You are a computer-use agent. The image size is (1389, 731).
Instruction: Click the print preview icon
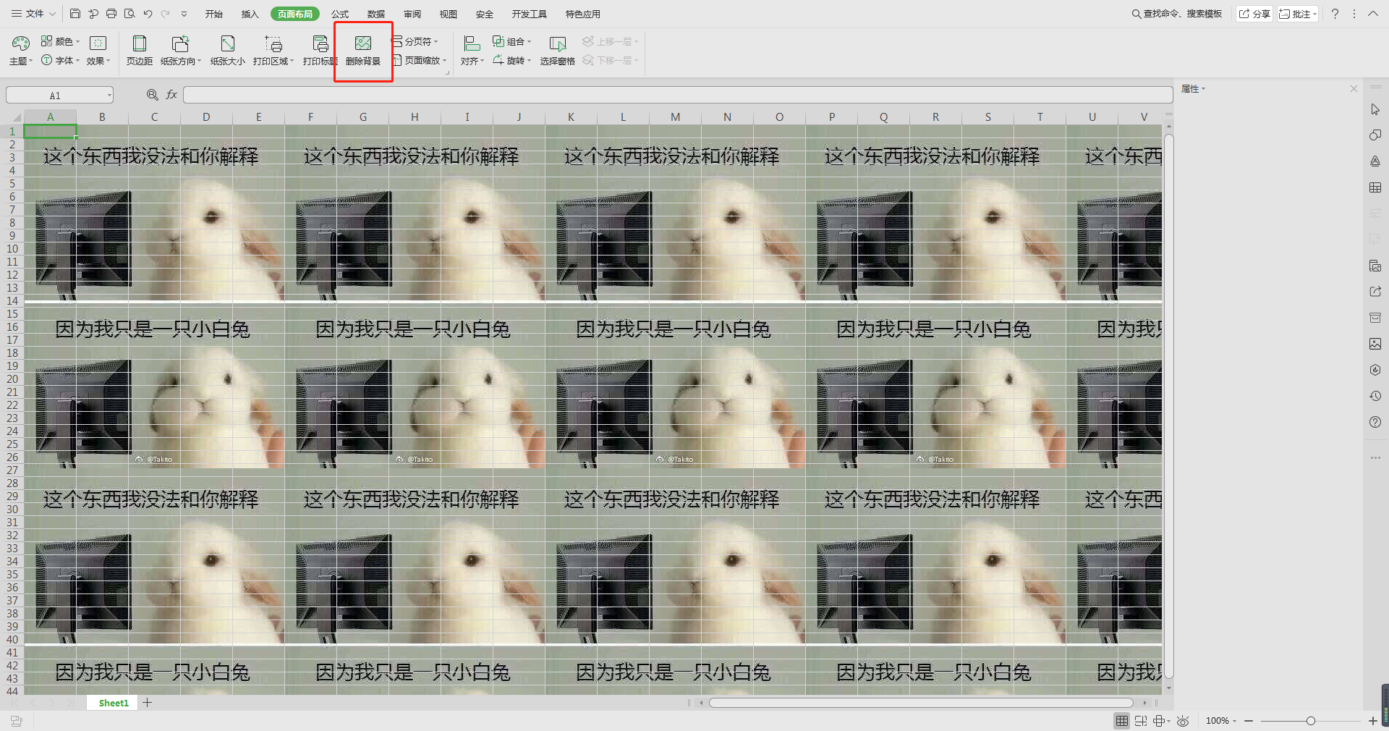click(129, 14)
